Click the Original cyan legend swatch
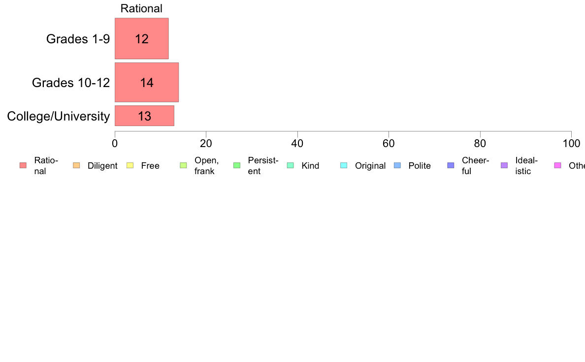The width and height of the screenshot is (585, 362). click(x=344, y=166)
